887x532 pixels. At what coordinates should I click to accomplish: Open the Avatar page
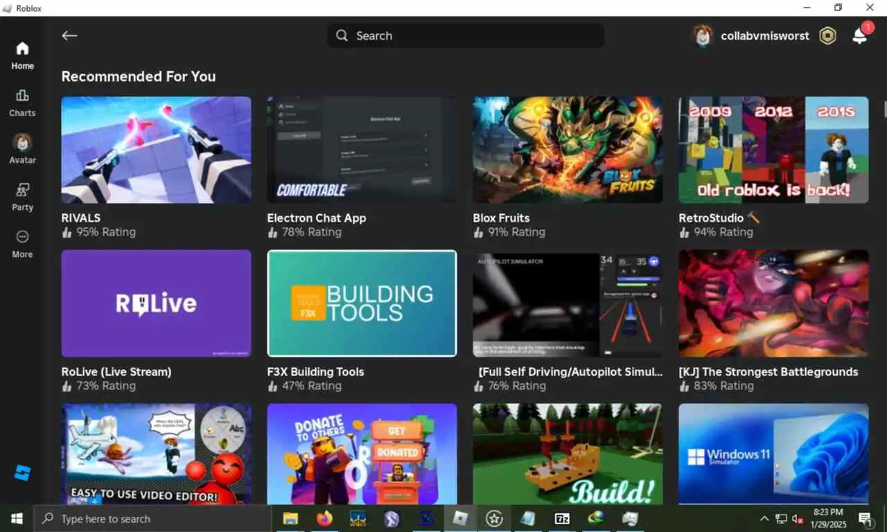tap(22, 150)
